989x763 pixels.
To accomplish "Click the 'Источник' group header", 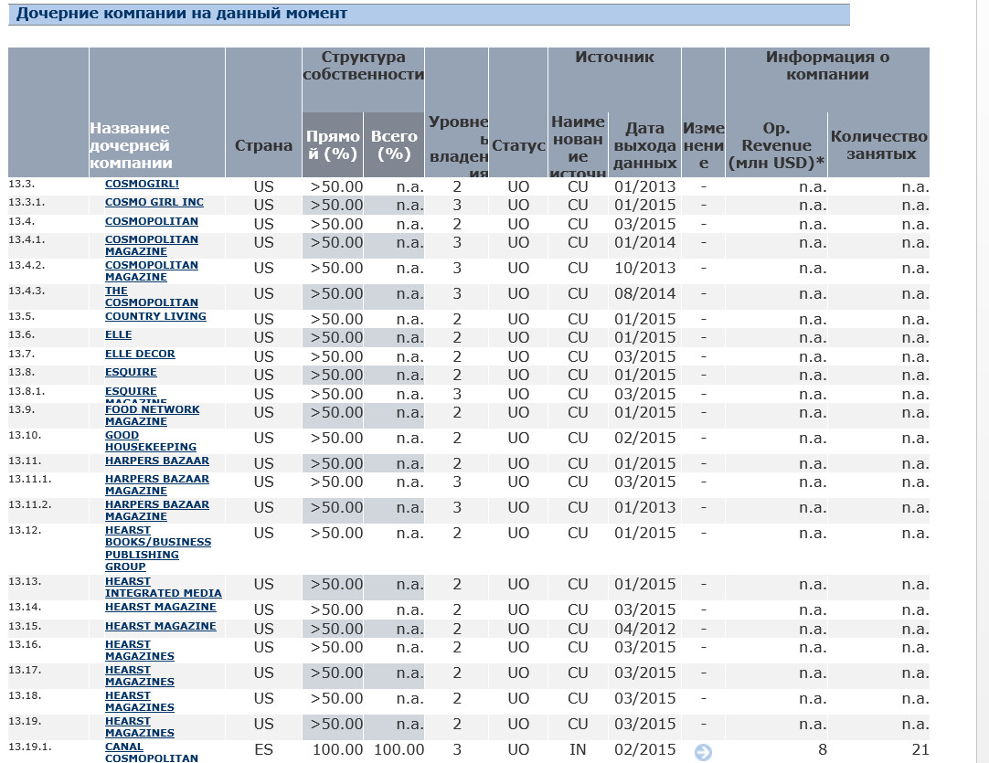I will pos(614,57).
